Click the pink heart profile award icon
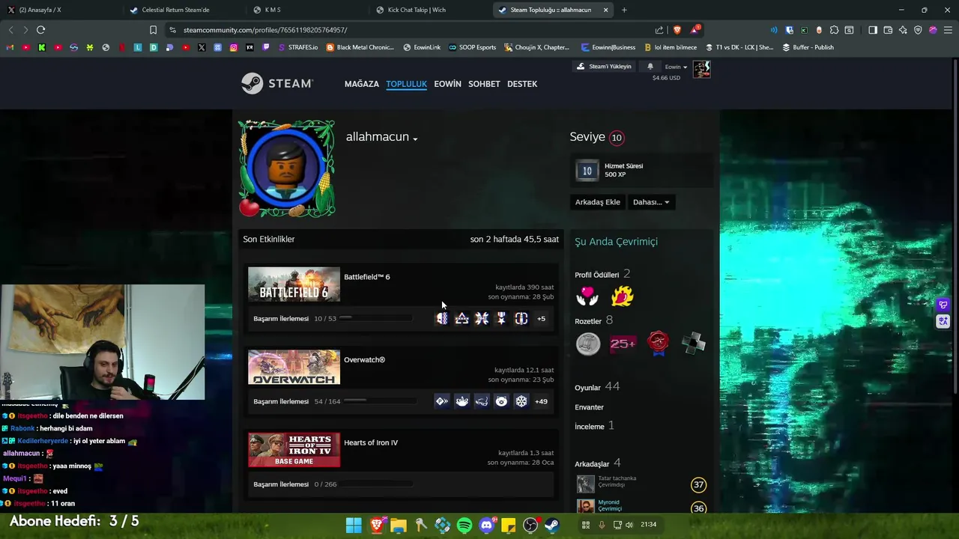This screenshot has height=539, width=959. coord(587,296)
